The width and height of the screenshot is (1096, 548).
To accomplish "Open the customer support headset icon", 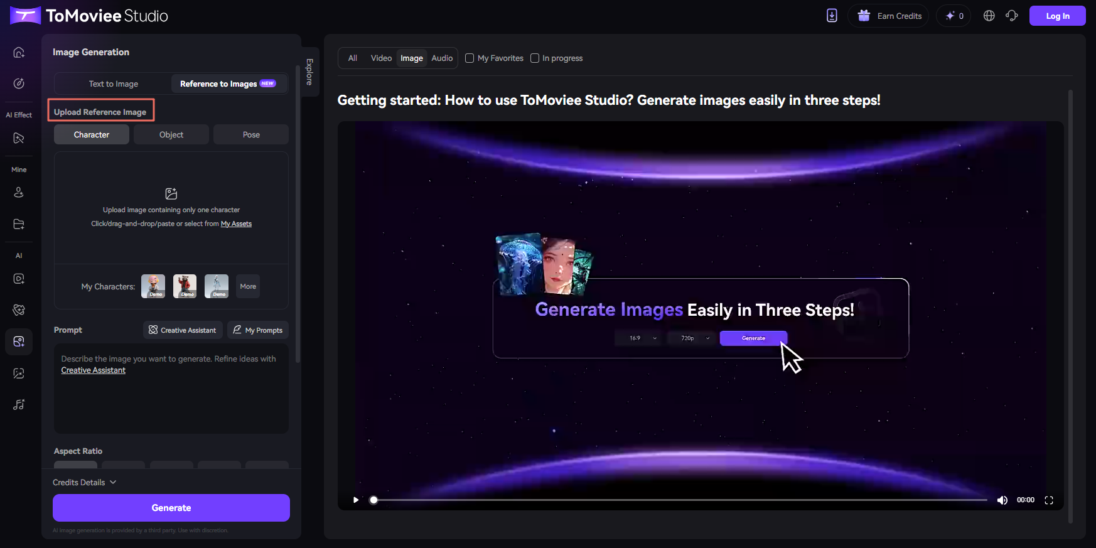I will point(1011,16).
